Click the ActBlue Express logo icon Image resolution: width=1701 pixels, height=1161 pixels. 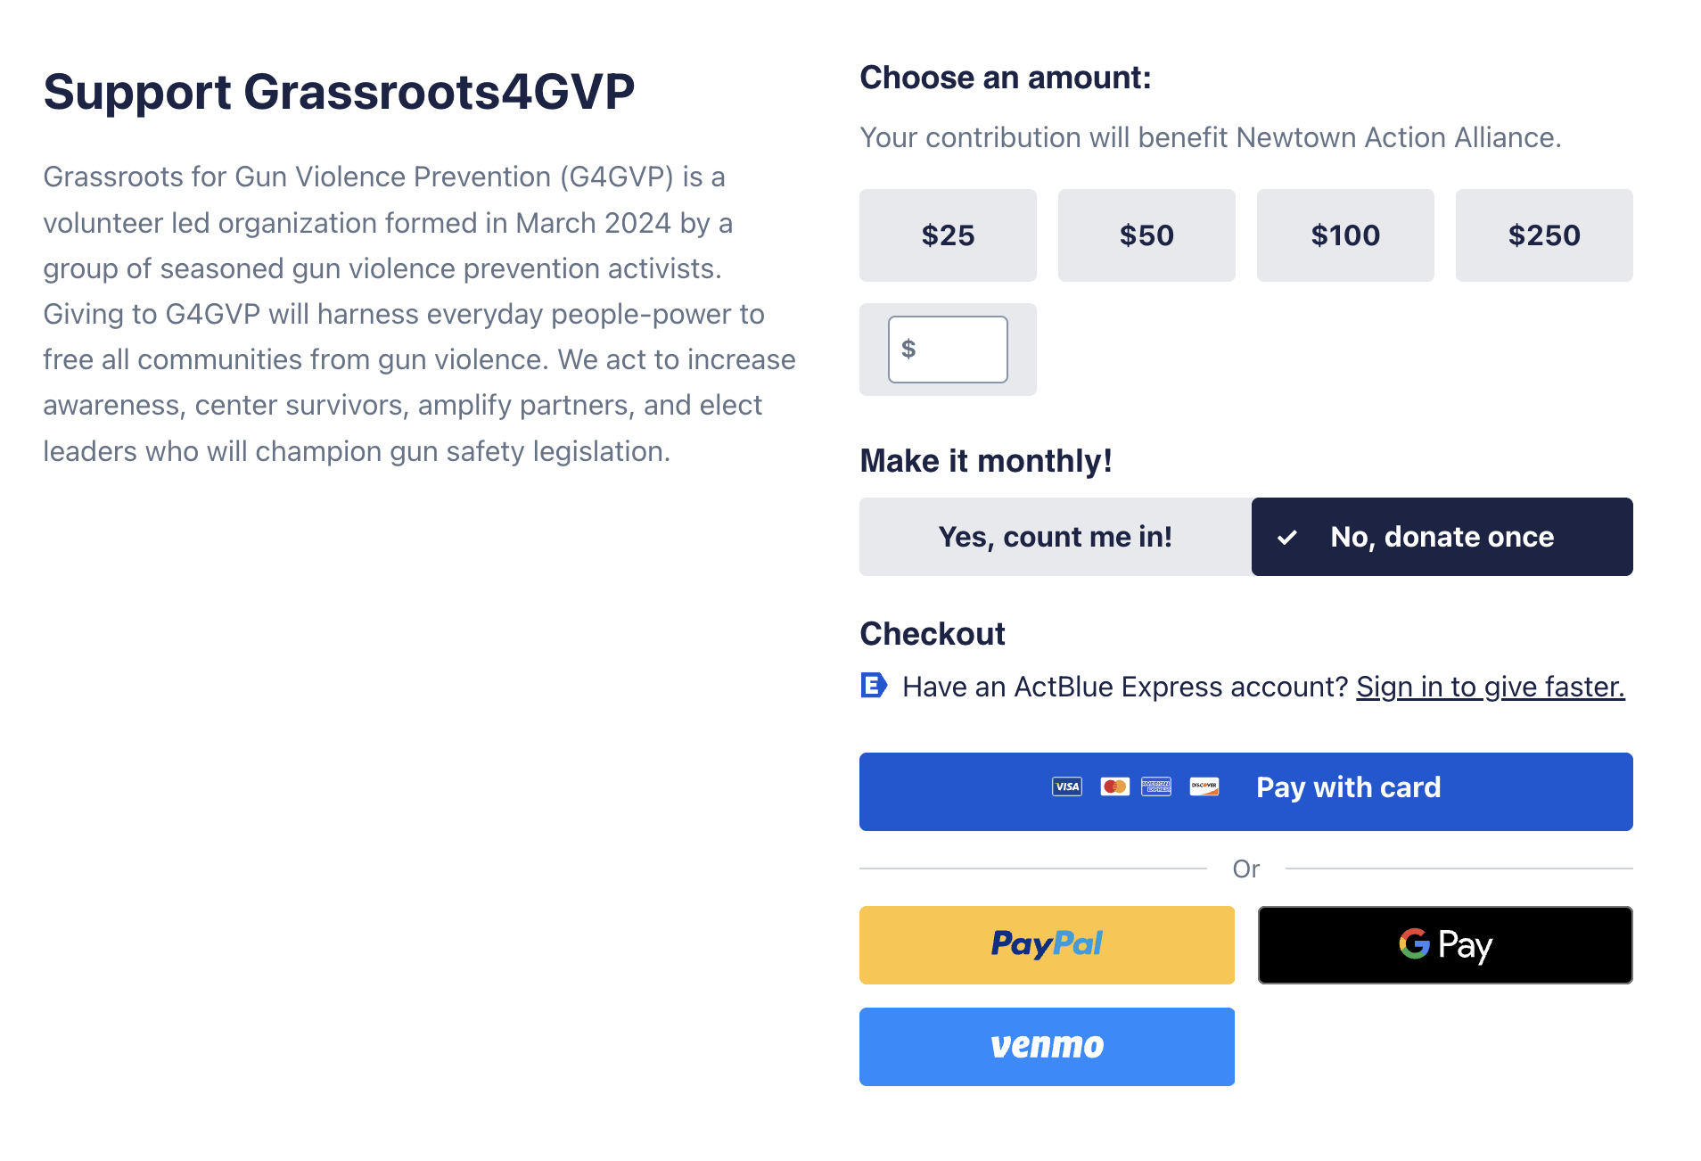[874, 686]
